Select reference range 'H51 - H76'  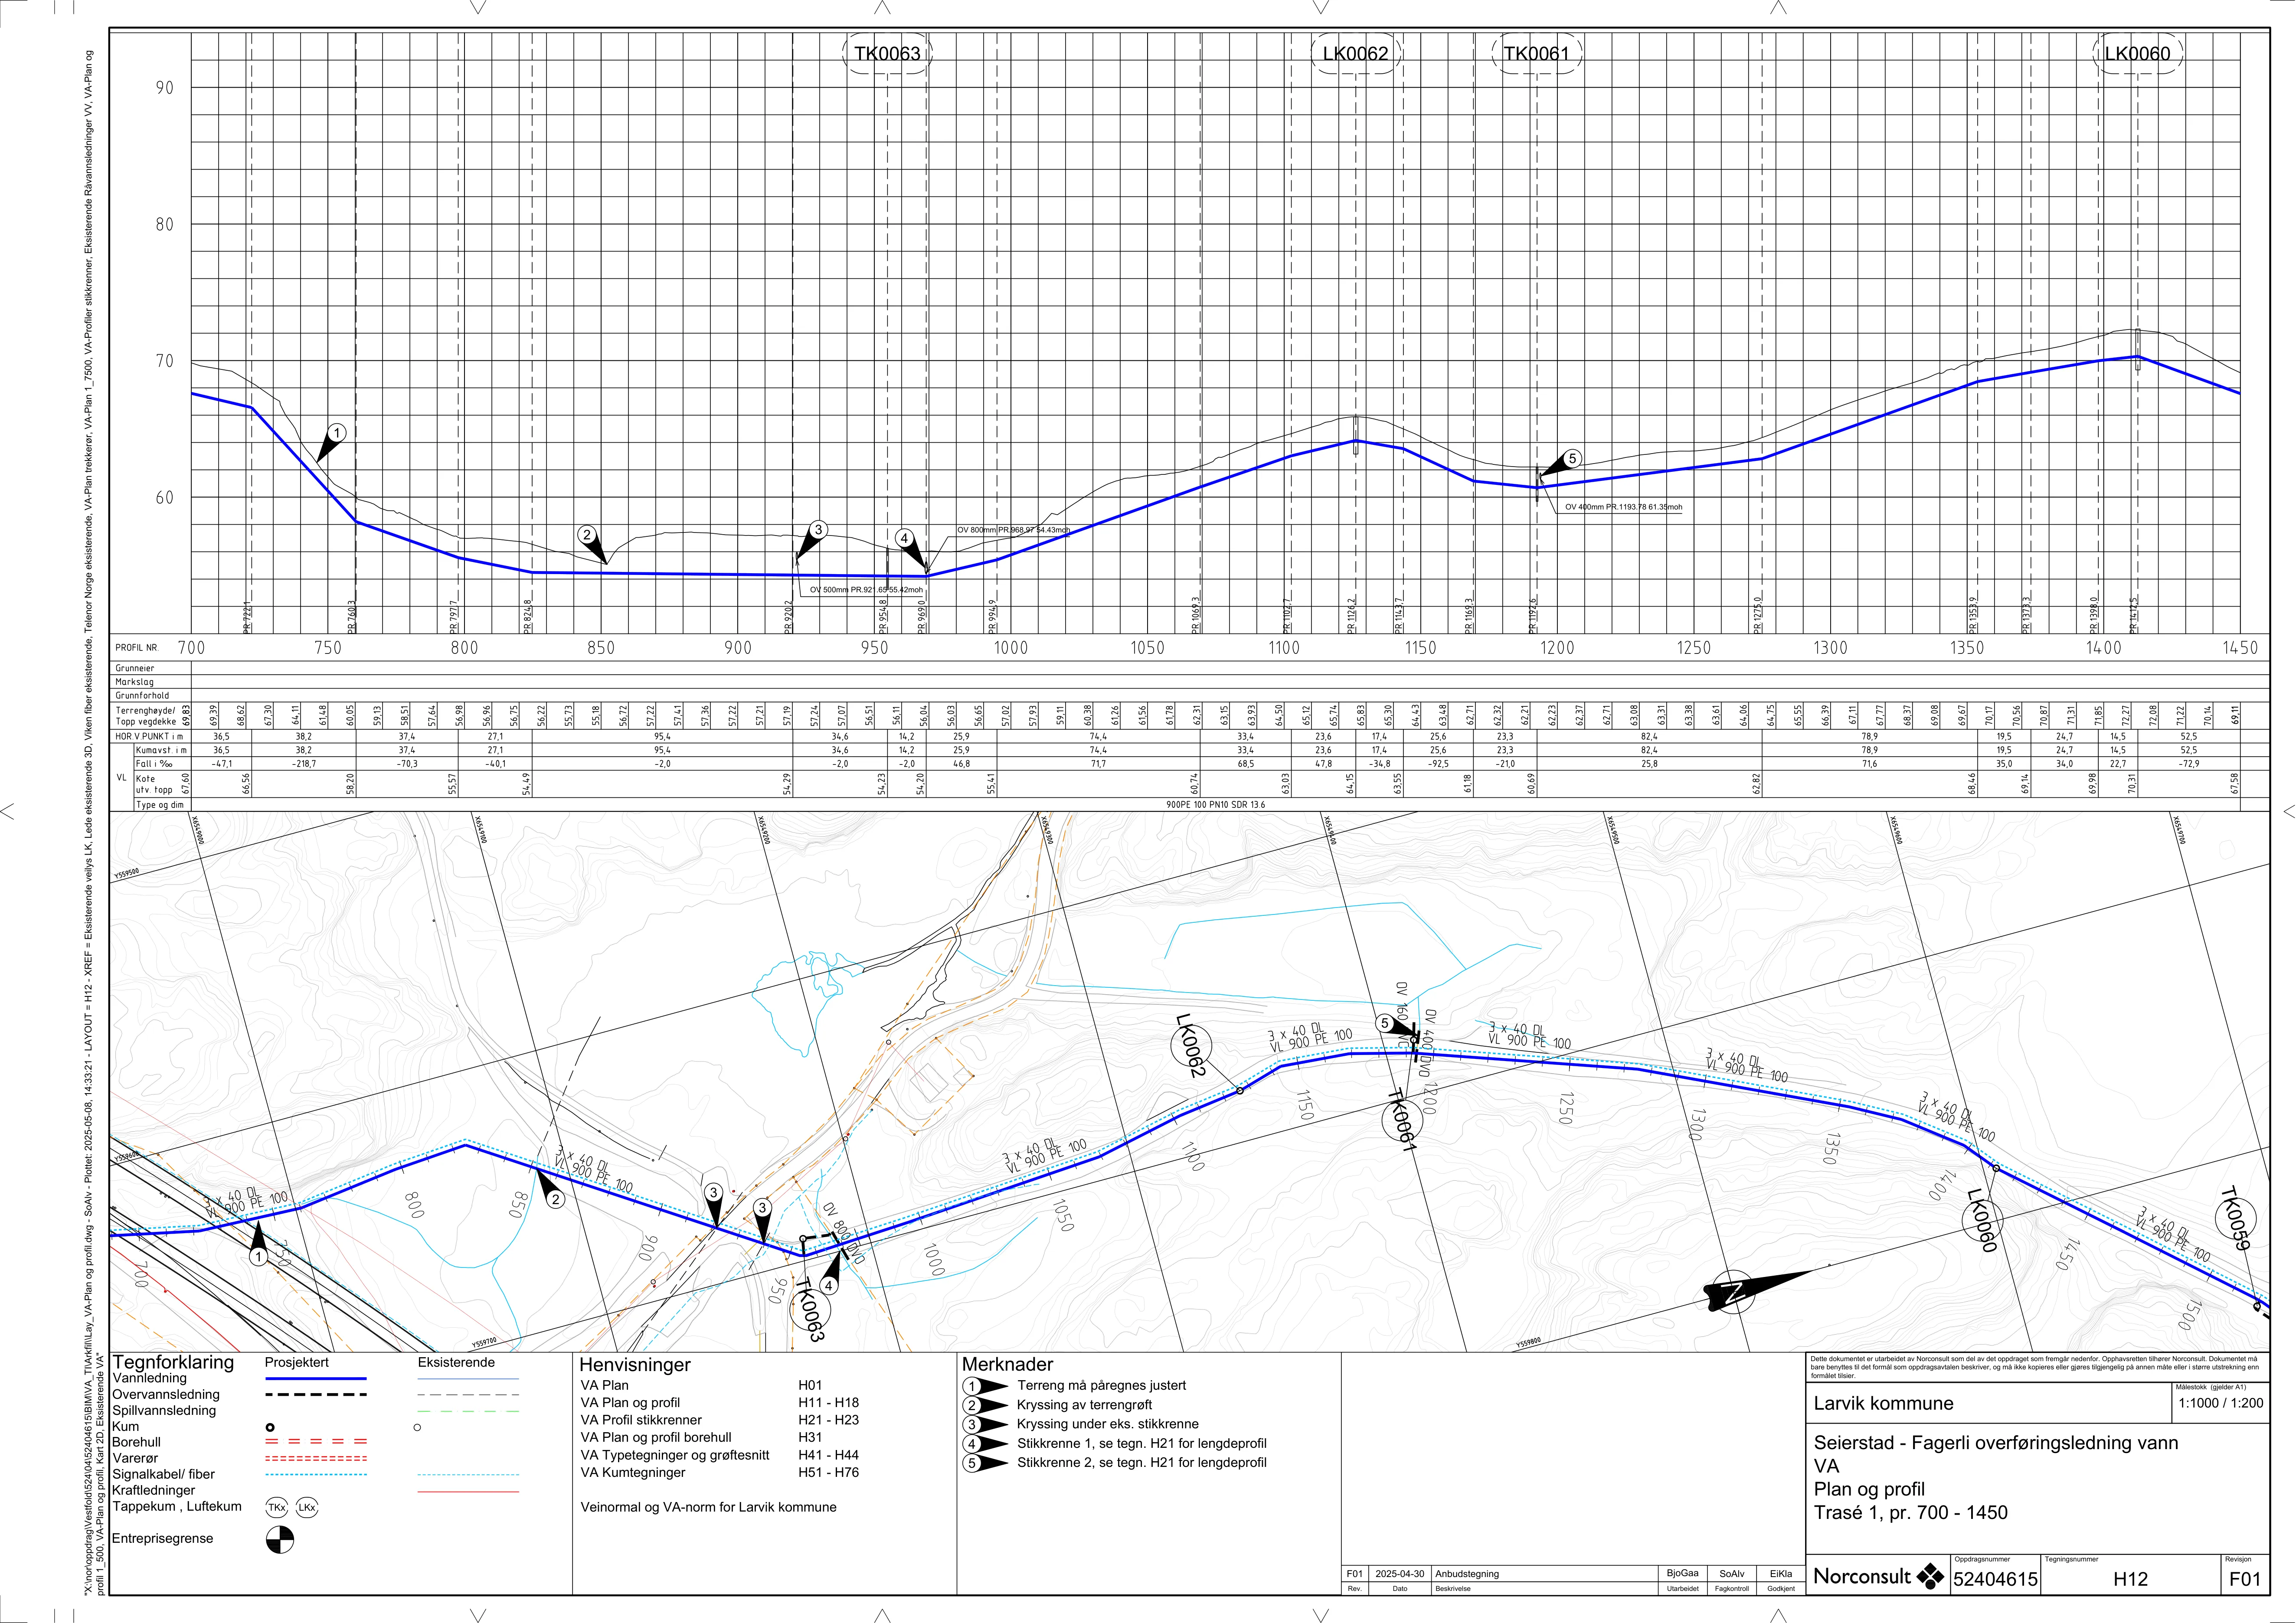pos(828,1472)
